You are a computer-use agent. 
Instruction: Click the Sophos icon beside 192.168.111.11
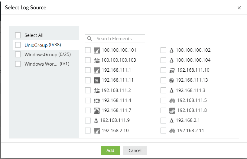tap(97, 80)
